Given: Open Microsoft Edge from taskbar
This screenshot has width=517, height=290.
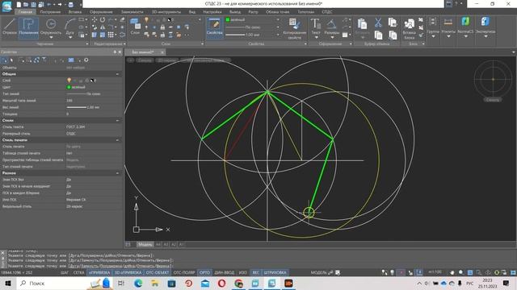Looking at the screenshot, I should tap(138, 283).
